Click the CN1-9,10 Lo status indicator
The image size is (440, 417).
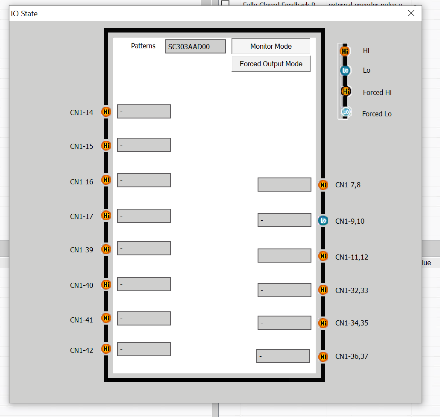(x=323, y=221)
